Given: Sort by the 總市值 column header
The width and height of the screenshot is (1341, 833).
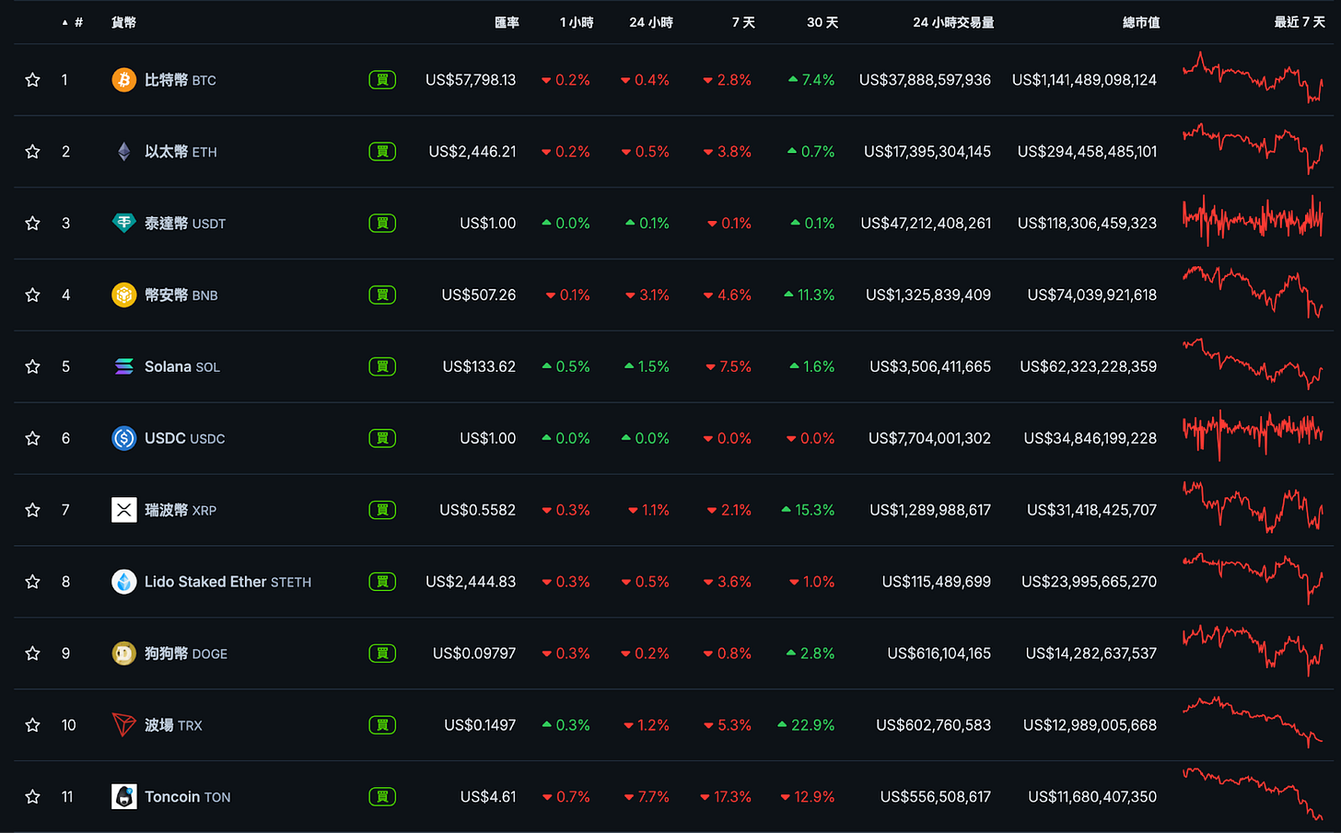Looking at the screenshot, I should (x=1141, y=22).
